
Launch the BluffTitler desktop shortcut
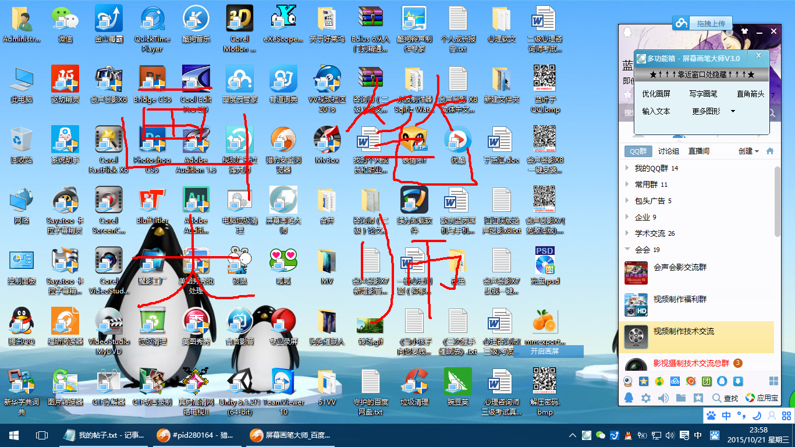click(152, 205)
